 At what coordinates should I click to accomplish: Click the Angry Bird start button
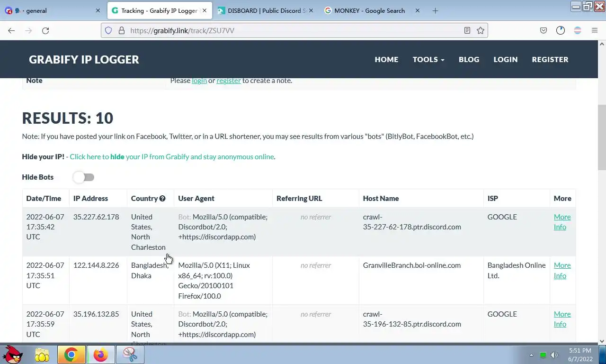[x=13, y=354]
